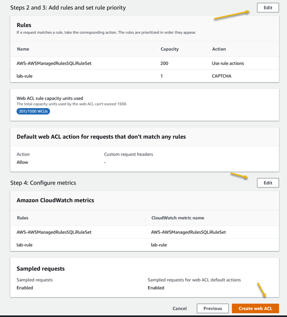The width and height of the screenshot is (287, 317).
Task: Click the Allow default action value
Action: click(22, 162)
